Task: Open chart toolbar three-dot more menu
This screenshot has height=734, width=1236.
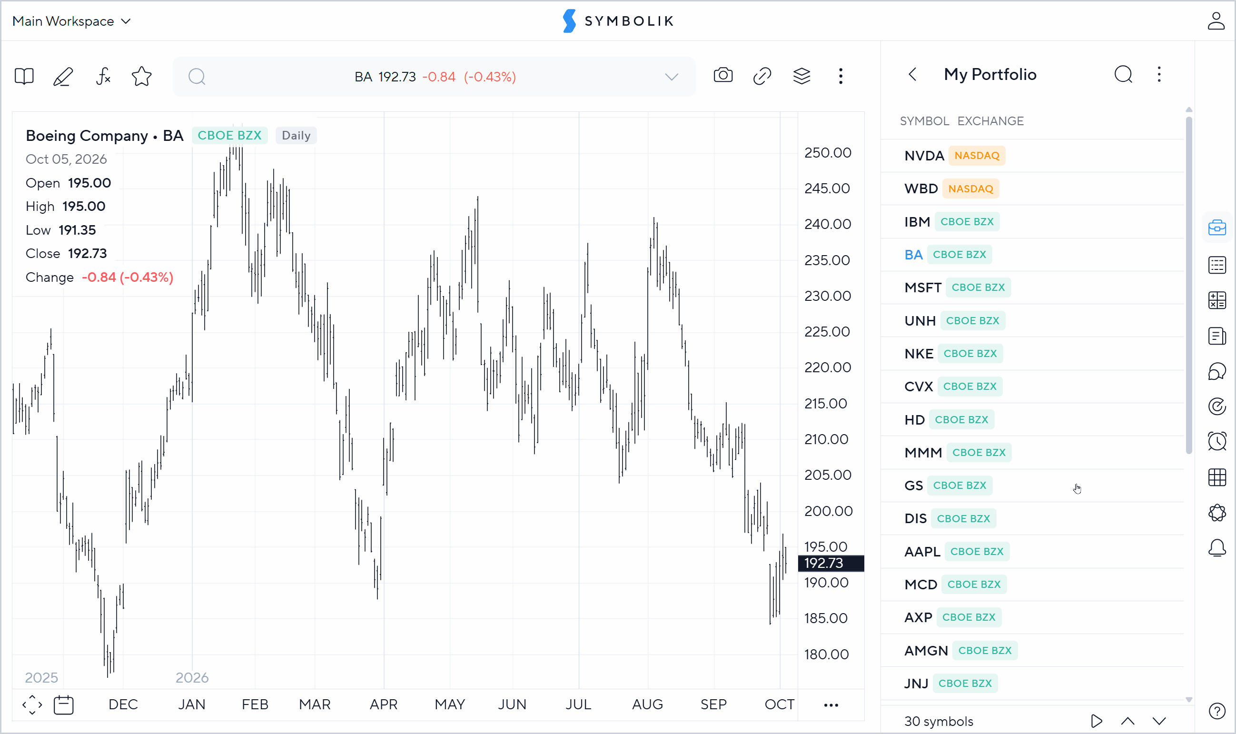Action: tap(840, 76)
